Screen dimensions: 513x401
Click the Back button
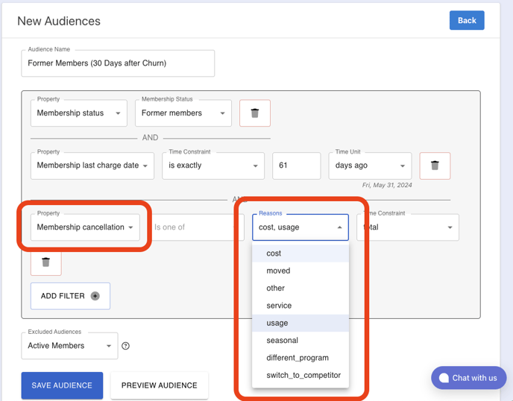pos(467,20)
